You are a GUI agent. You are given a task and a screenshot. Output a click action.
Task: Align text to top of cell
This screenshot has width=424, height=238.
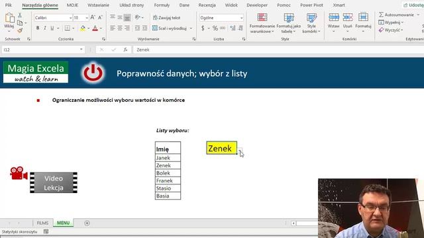(x=113, y=17)
